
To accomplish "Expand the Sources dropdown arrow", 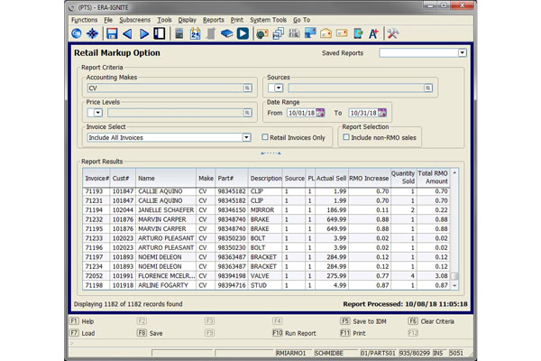I will (x=279, y=88).
